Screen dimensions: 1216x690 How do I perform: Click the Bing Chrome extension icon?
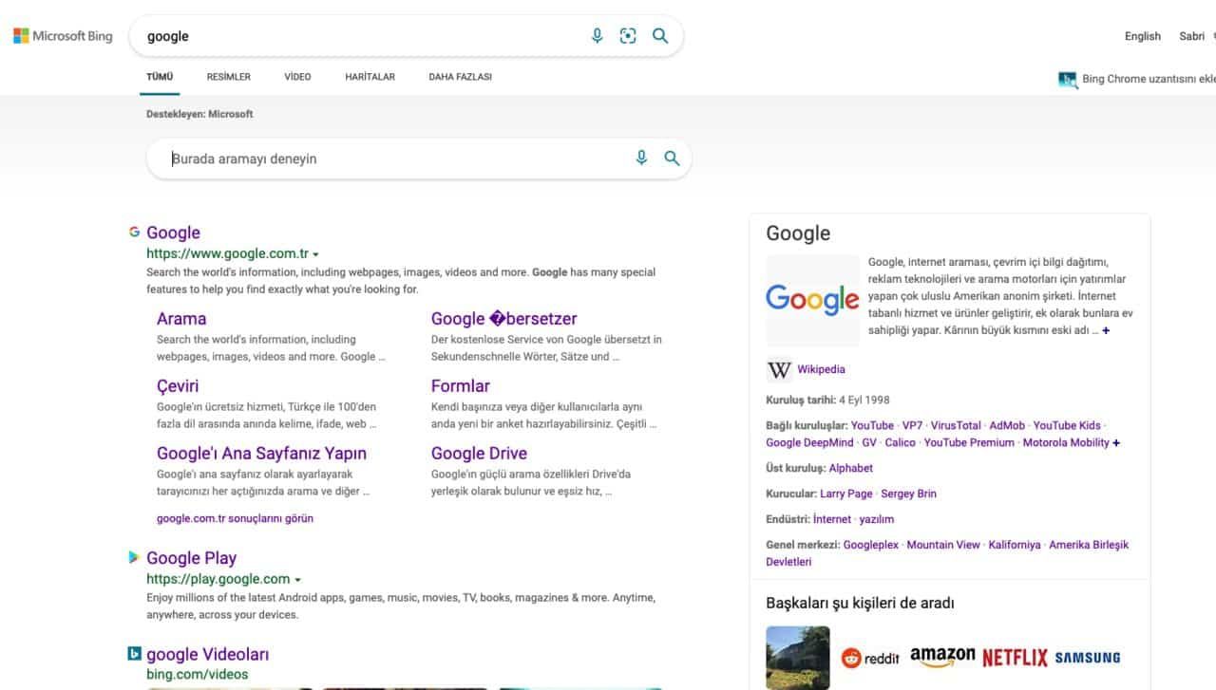[1066, 80]
